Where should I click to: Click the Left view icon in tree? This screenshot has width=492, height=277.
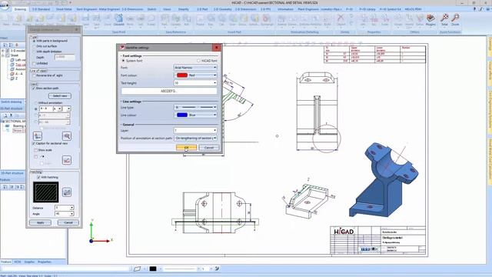point(12,60)
